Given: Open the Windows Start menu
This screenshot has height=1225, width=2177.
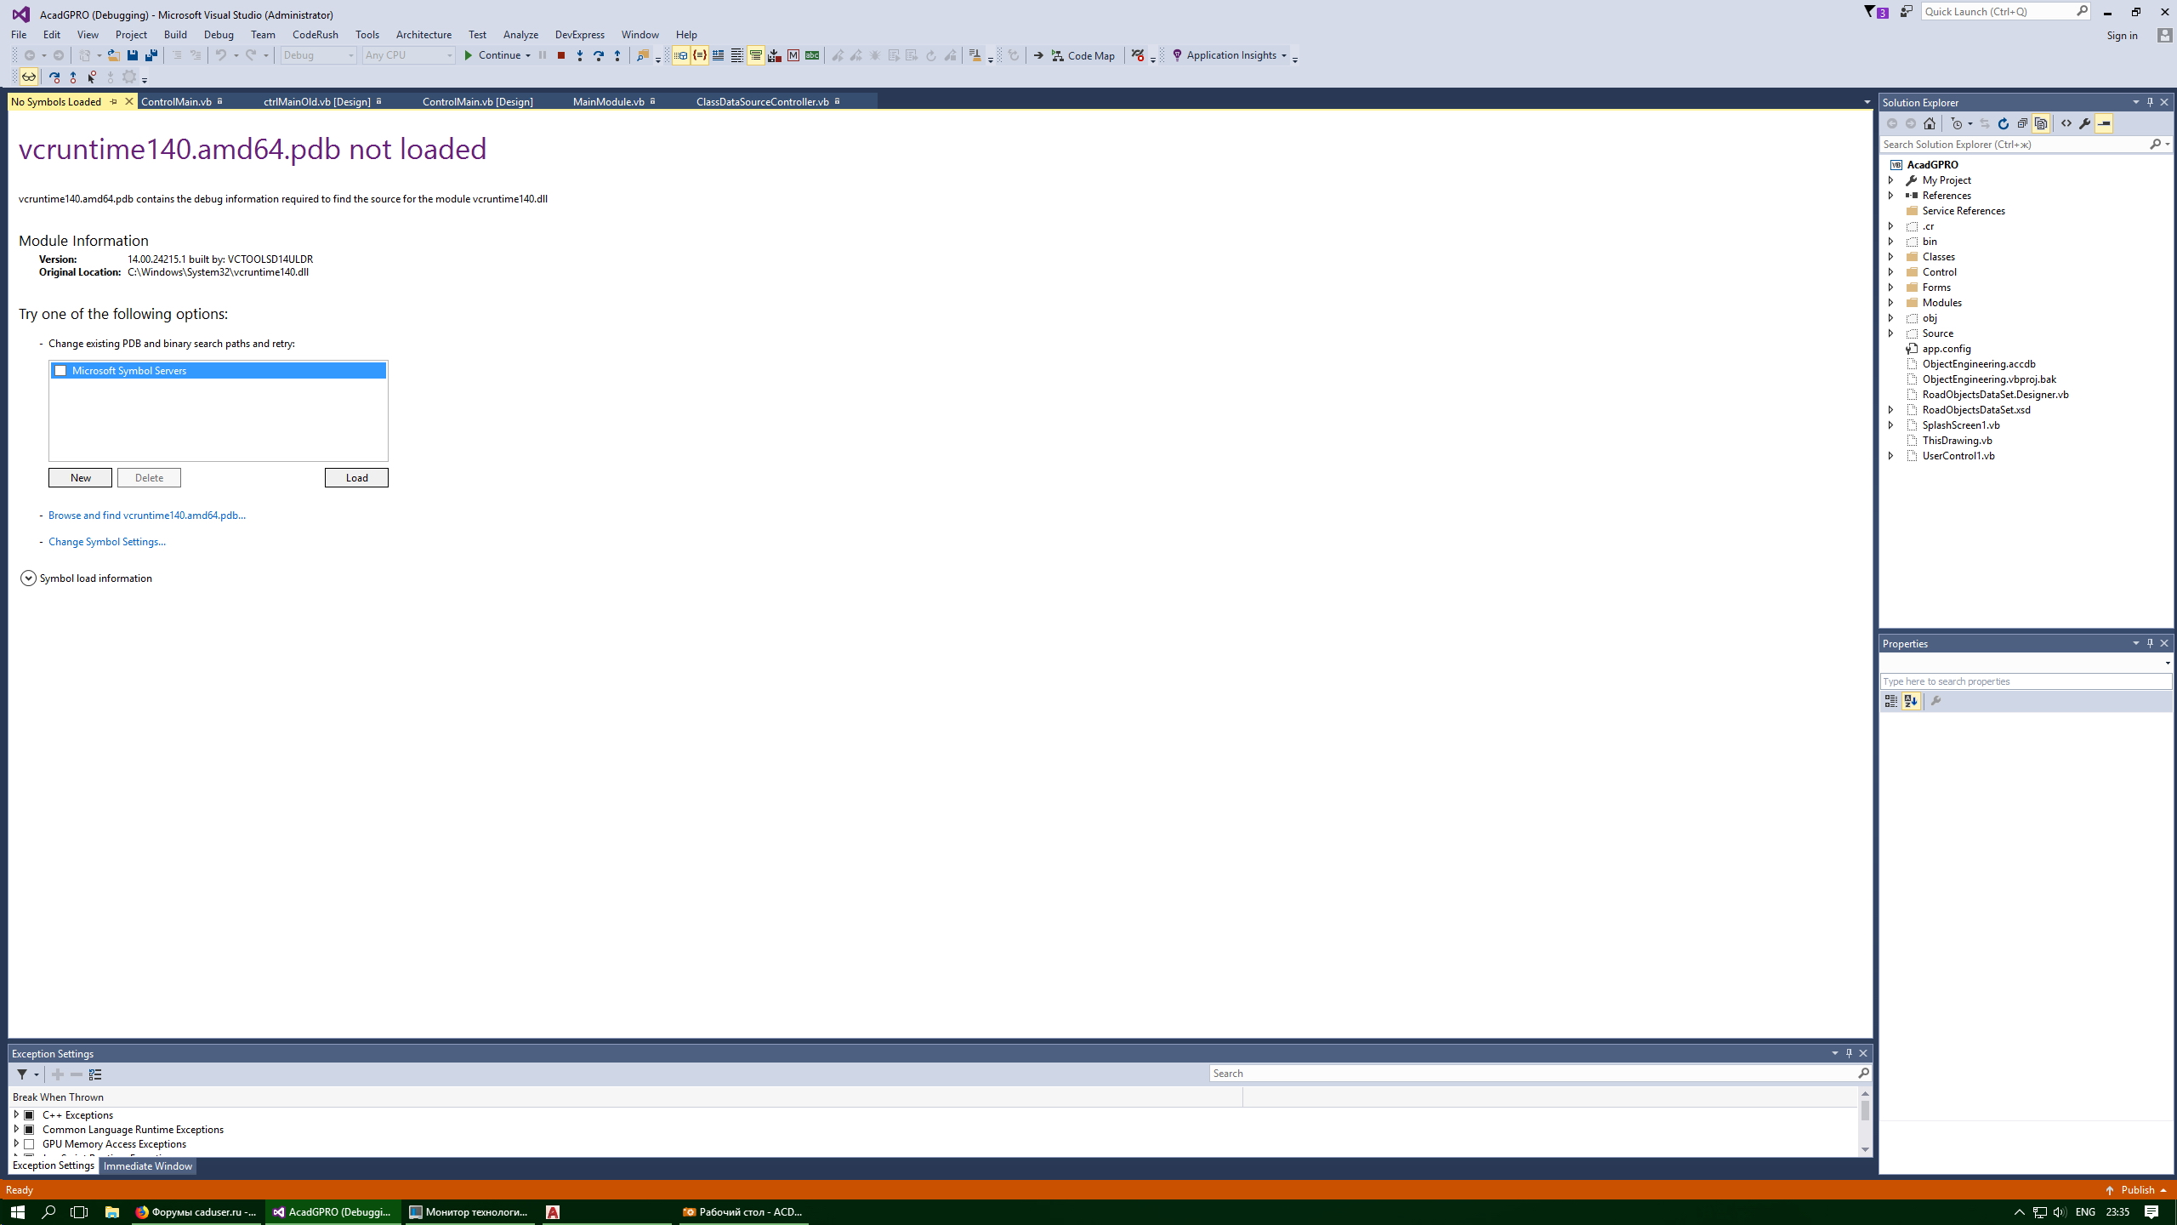Looking at the screenshot, I should (x=18, y=1212).
